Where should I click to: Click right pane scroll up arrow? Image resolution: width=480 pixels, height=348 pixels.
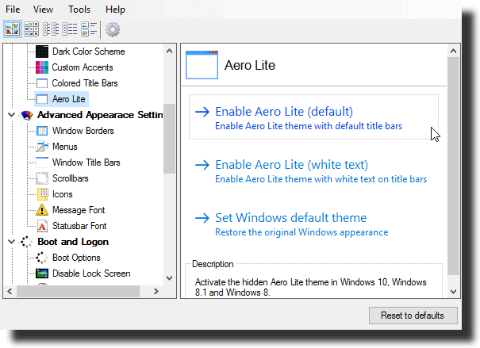453,51
